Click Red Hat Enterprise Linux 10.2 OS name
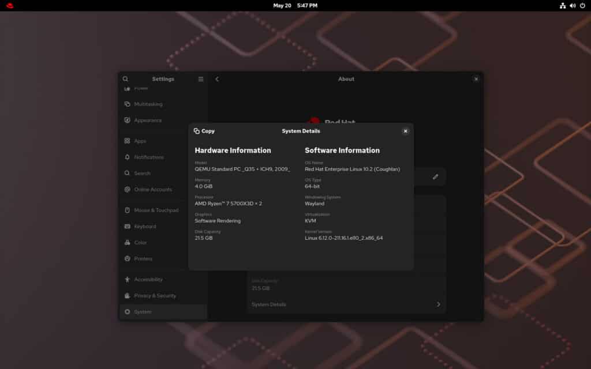 point(353,169)
